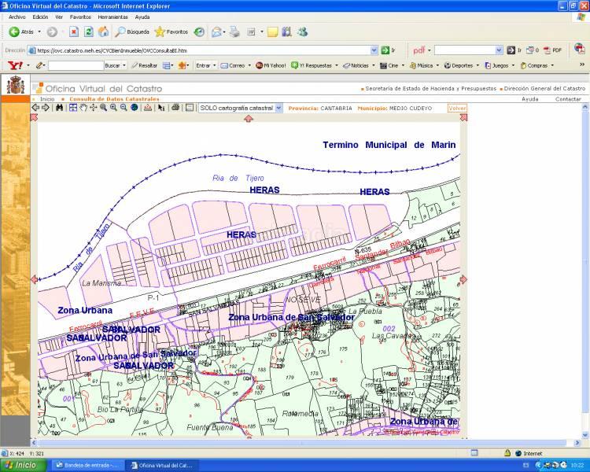The height and width of the screenshot is (472, 590).
Task: Click the Volver button
Action: [457, 108]
